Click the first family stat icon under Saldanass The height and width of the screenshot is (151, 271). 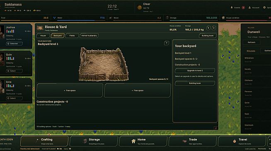[5, 10]
